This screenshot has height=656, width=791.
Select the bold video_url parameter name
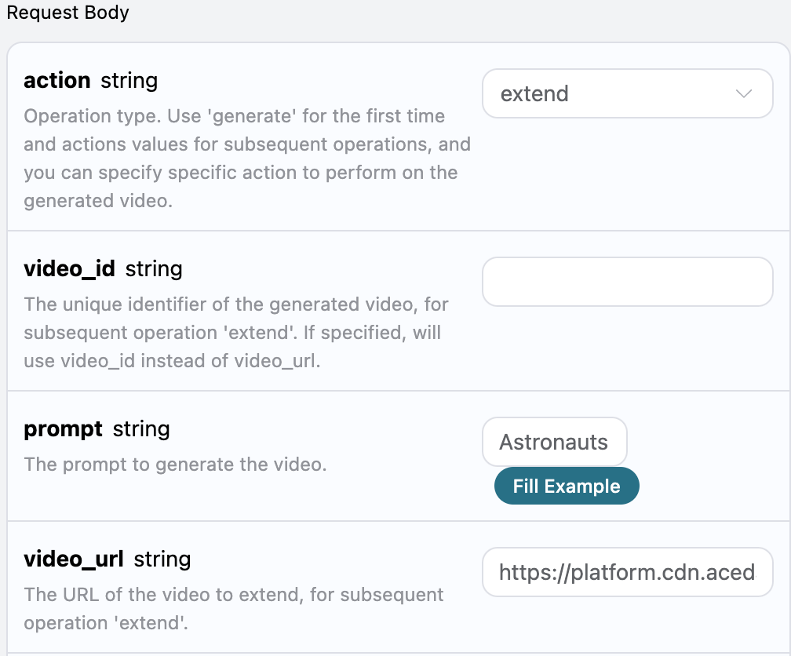74,559
